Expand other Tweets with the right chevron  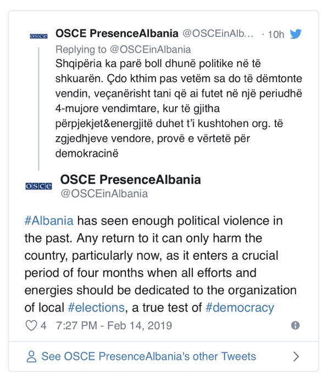[296, 357]
